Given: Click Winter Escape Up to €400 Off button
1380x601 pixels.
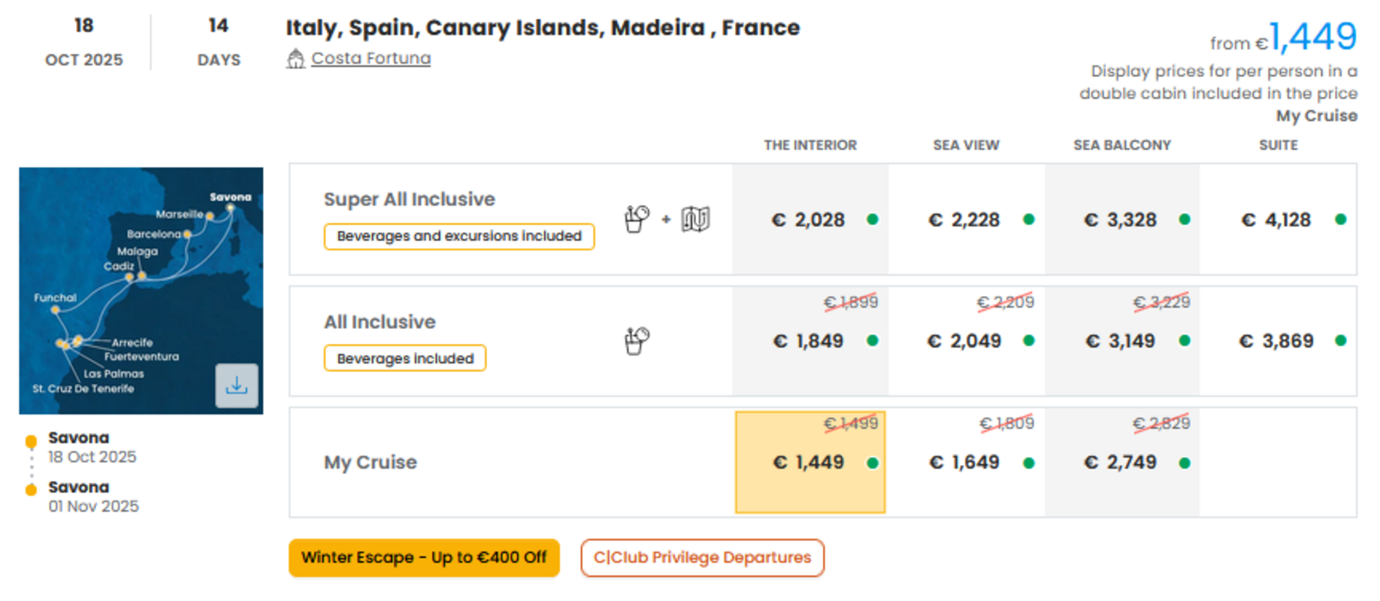Looking at the screenshot, I should (424, 557).
